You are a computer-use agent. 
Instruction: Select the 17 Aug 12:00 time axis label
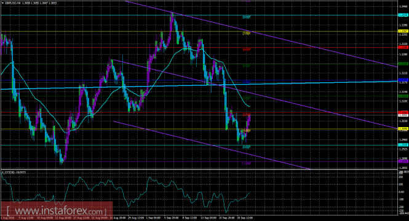pyautogui.click(x=81, y=217)
